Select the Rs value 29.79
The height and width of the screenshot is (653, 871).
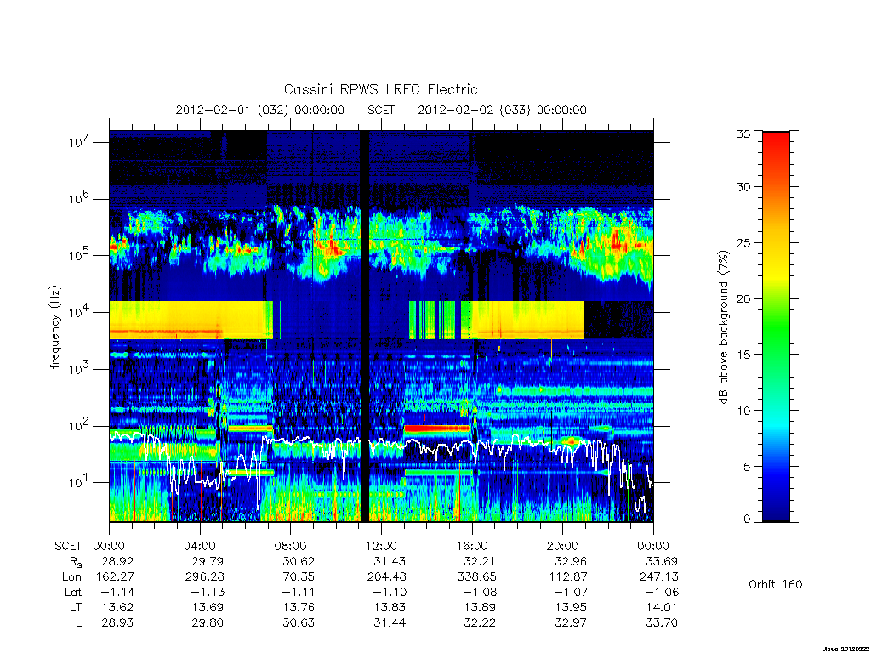[208, 561]
